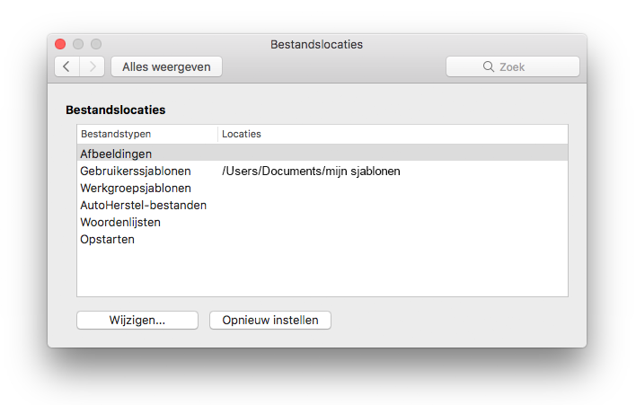636x405 pixels.
Task: Select the Gebruikerssjablonen file type row
Action: coord(322,172)
